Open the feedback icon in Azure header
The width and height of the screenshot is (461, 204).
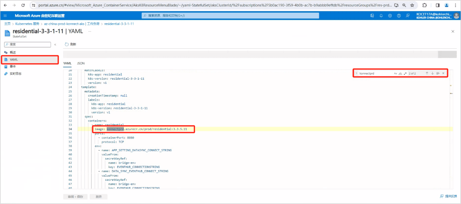(408, 16)
